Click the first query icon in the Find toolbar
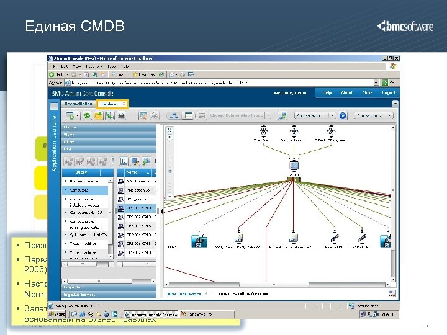Screen dimensions: 447x335 (x=68, y=161)
